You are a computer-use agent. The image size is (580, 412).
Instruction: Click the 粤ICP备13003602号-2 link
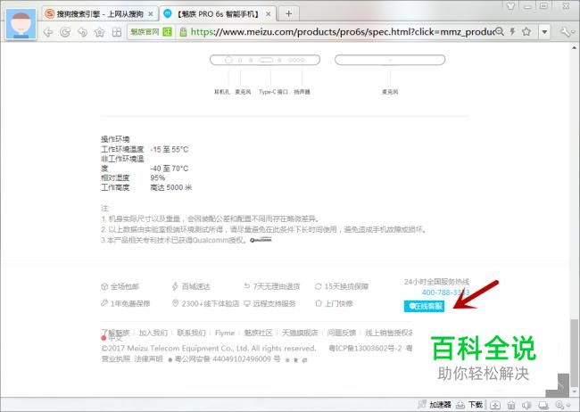click(365, 348)
